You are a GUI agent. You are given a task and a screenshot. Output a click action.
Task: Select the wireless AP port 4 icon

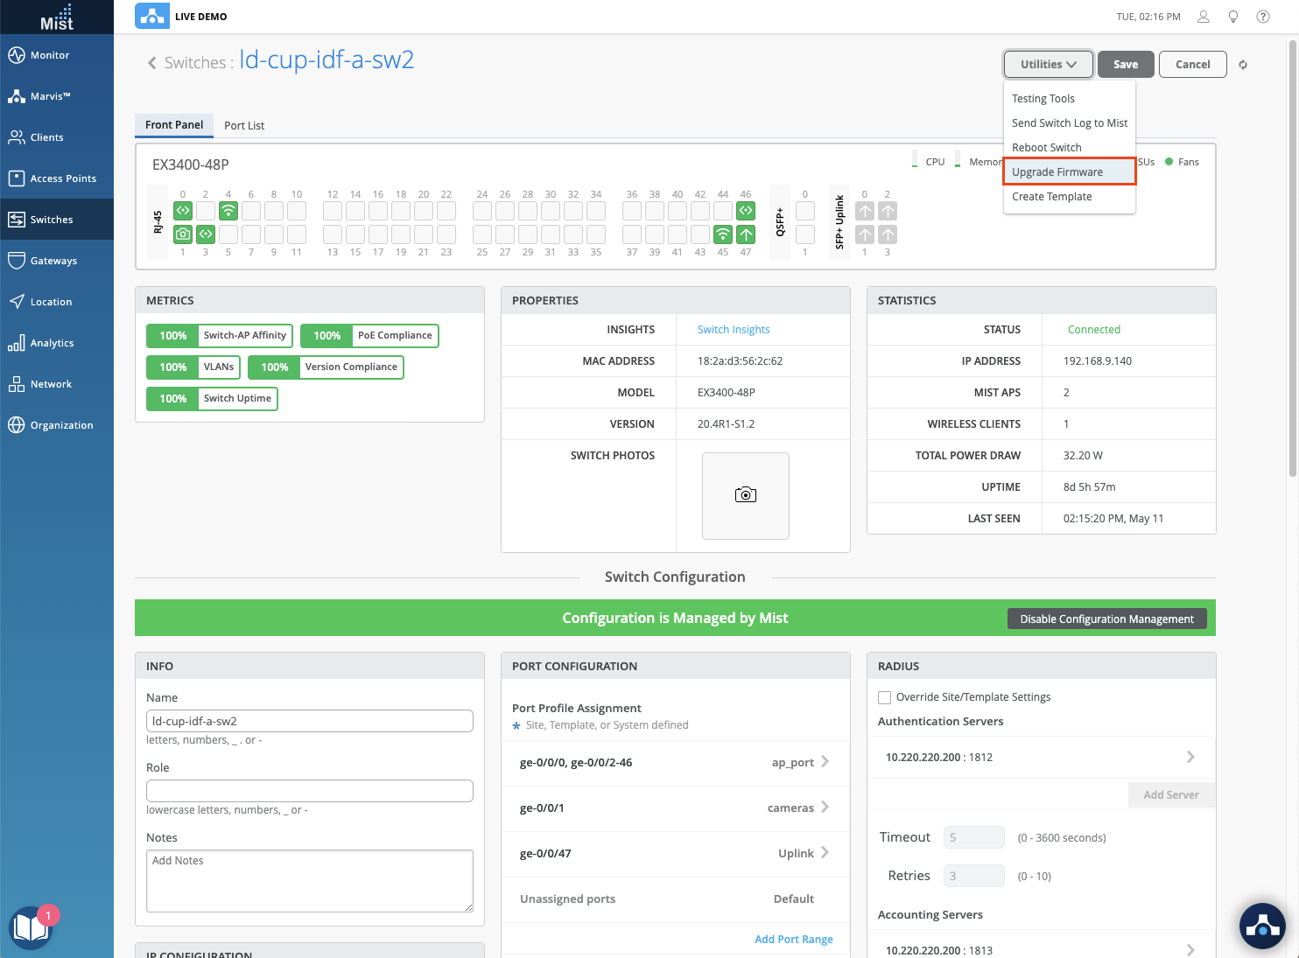[228, 211]
